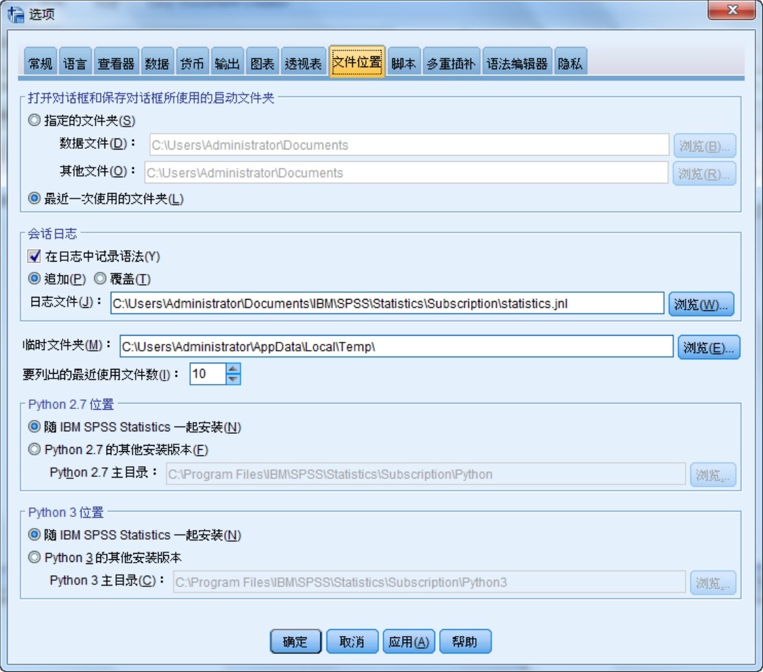Click the 数据文件 path field
This screenshot has height=672, width=763.
[x=410, y=145]
